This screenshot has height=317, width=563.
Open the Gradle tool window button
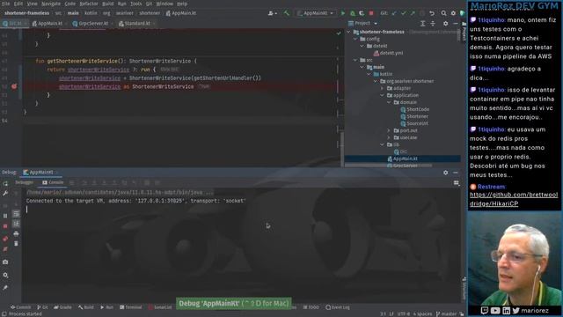[63, 307]
